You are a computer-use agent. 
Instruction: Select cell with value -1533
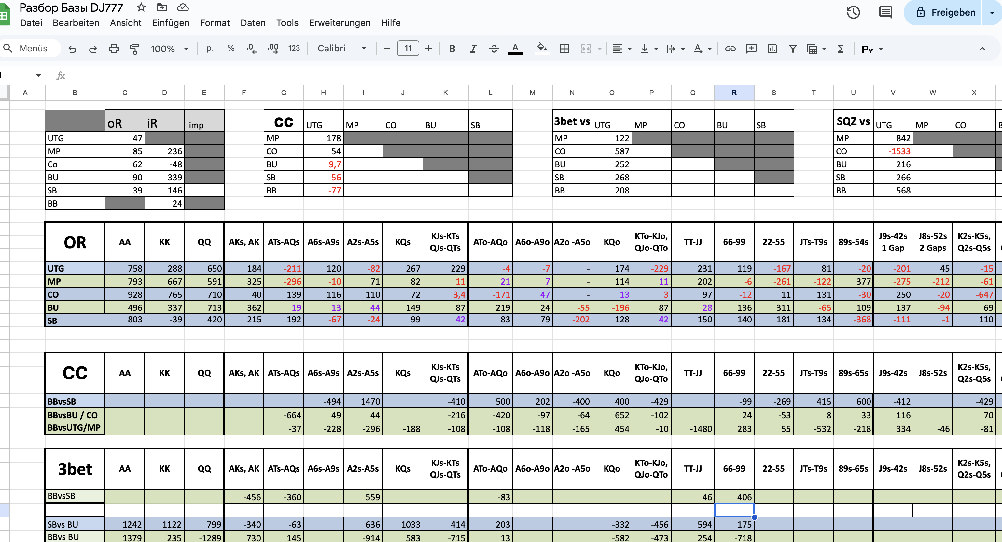893,151
